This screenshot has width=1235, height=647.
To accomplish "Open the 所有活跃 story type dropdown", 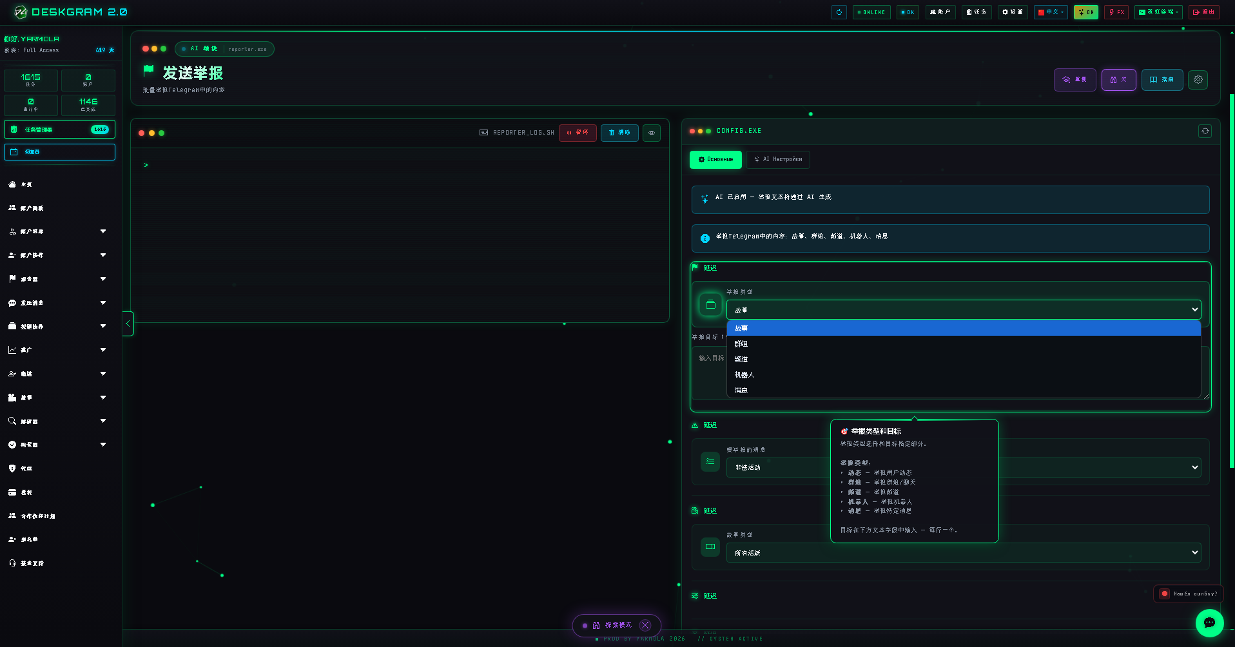I will (964, 553).
